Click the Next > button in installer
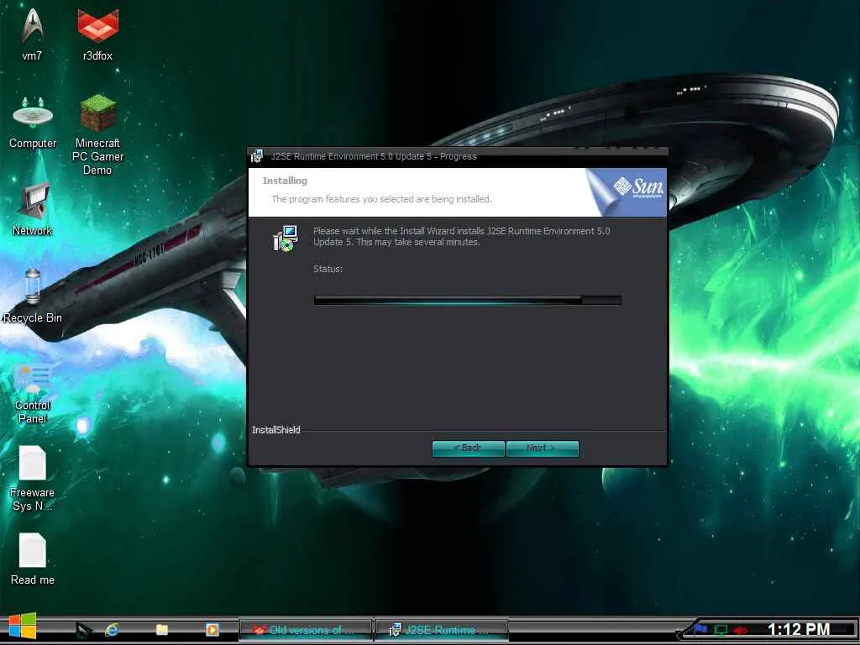The width and height of the screenshot is (860, 645). point(542,448)
